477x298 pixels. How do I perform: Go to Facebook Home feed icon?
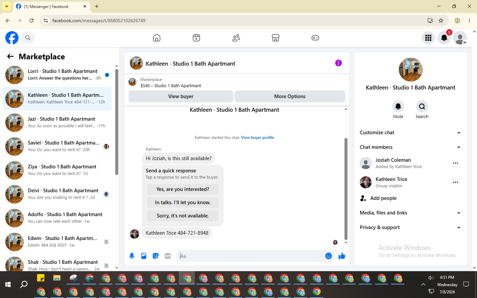pos(157,38)
